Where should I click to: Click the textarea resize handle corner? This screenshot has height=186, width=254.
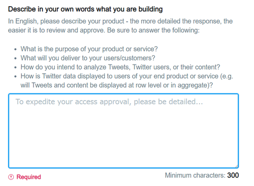(x=236, y=166)
